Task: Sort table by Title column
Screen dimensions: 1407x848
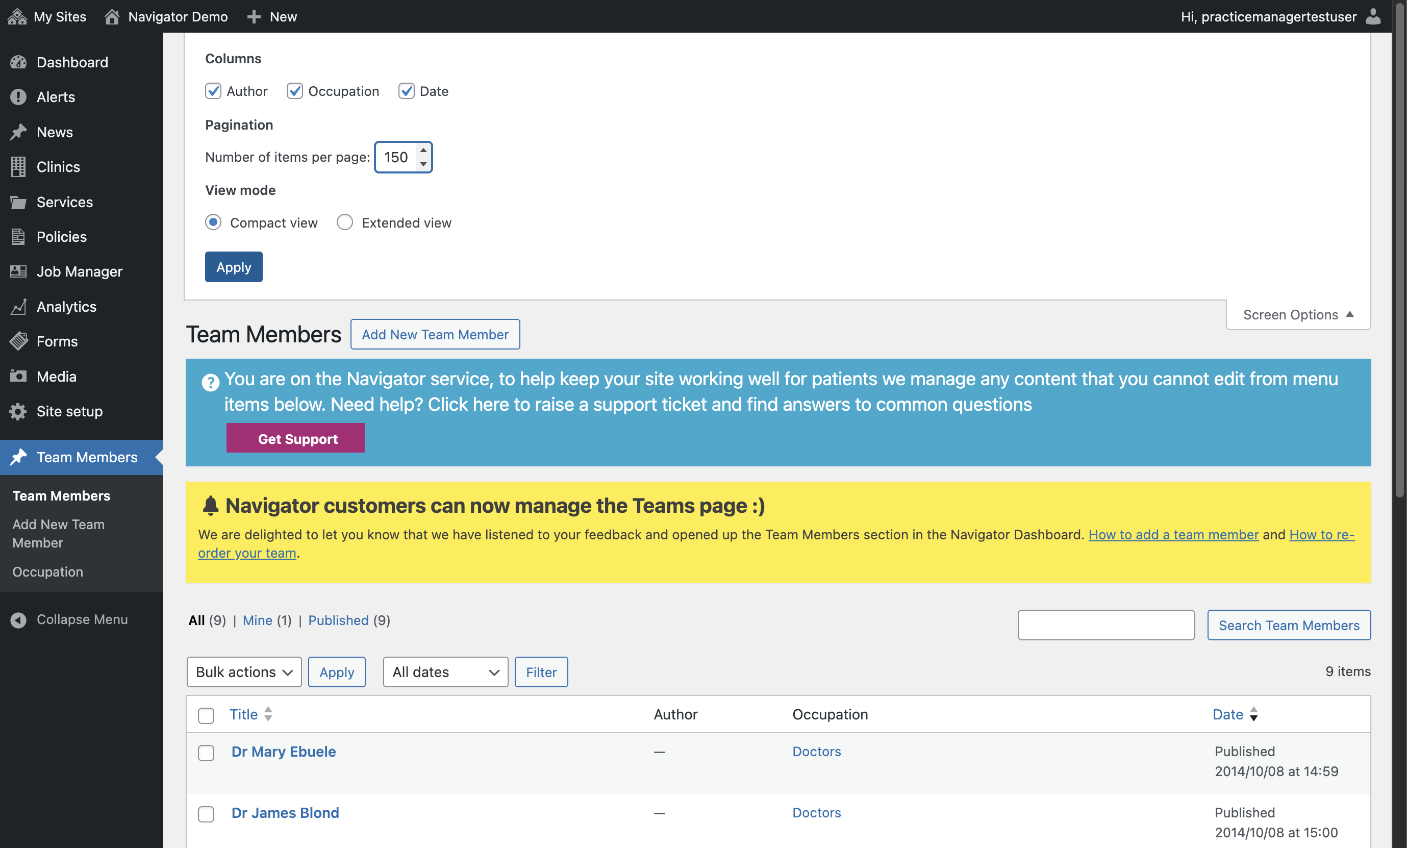Action: coord(250,714)
